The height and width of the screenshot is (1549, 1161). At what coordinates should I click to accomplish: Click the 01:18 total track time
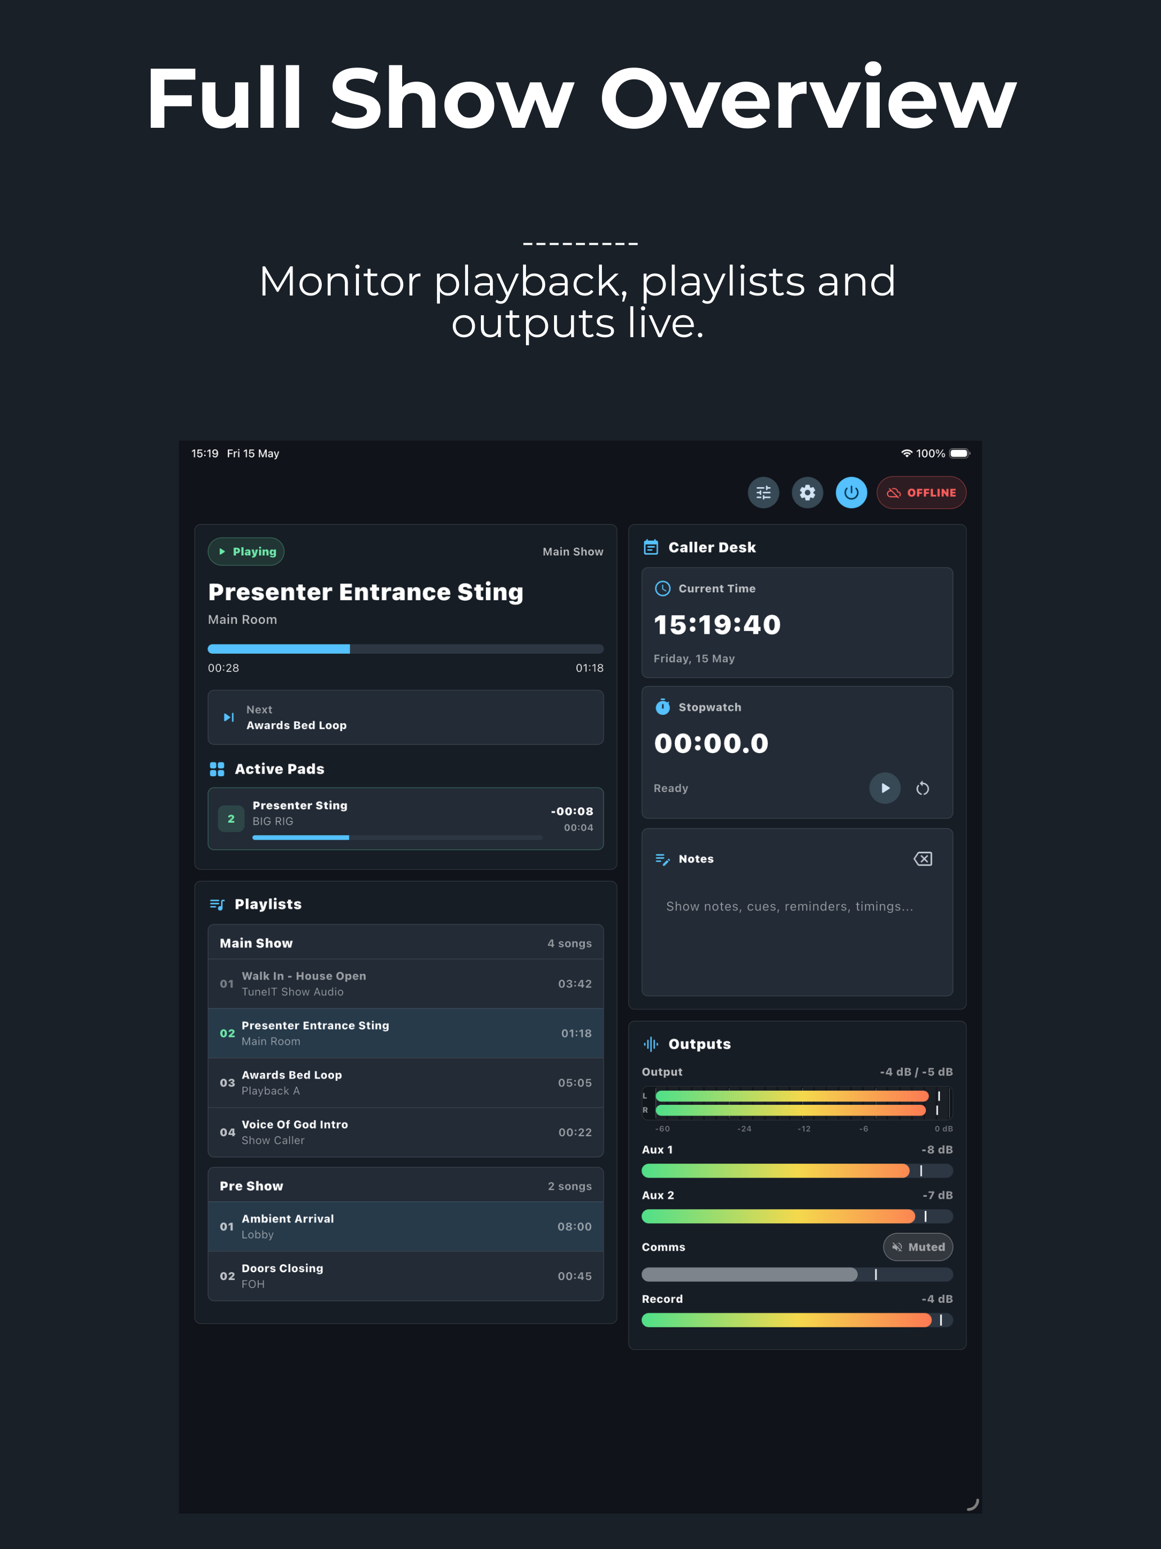[x=589, y=668]
